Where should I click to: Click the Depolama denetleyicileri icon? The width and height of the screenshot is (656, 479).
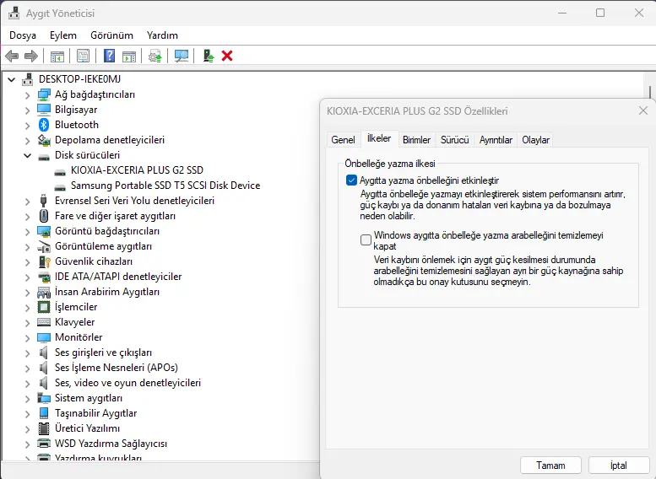click(x=44, y=140)
